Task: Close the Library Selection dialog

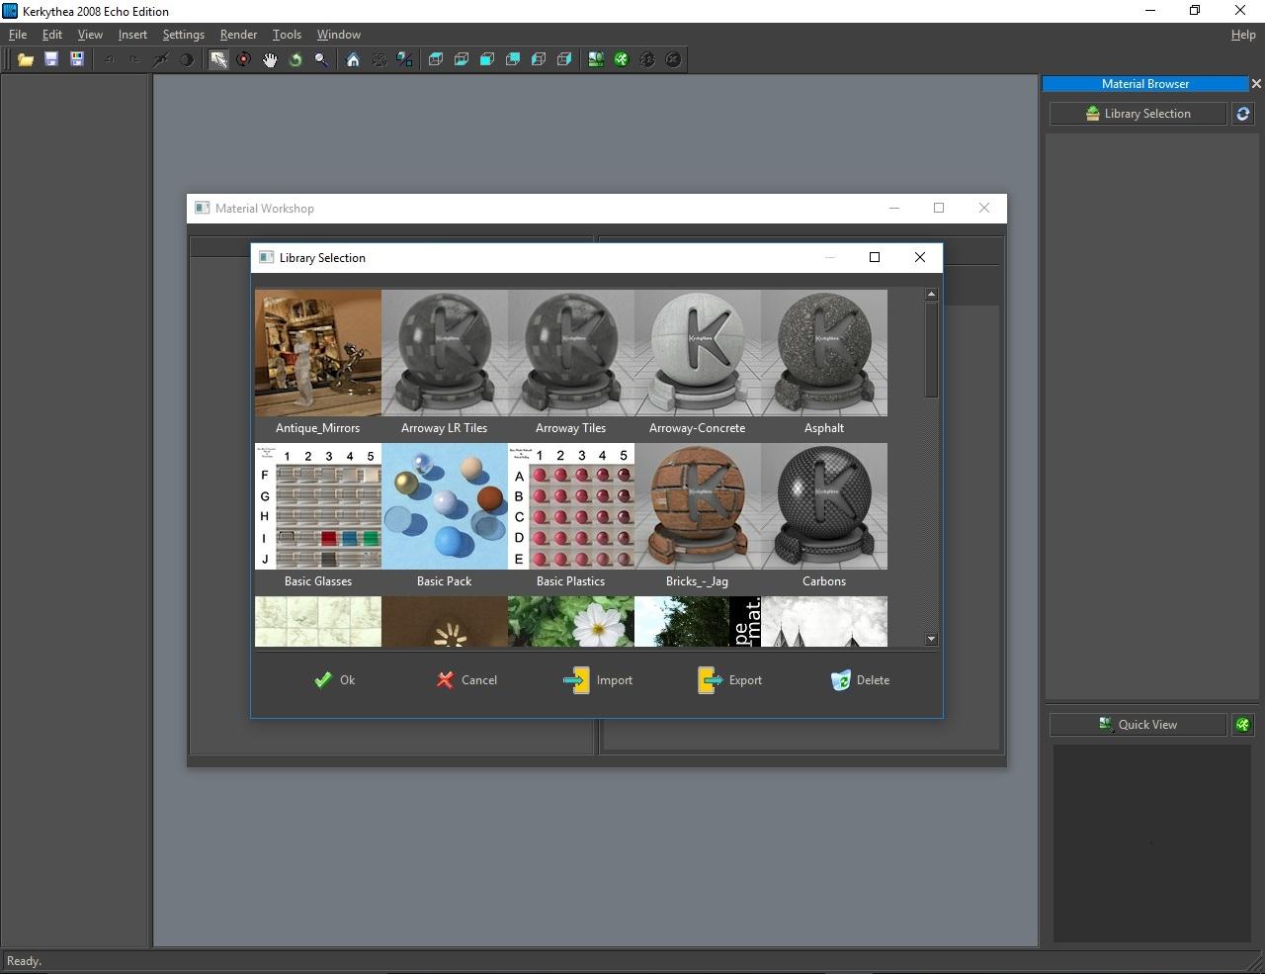Action: [920, 257]
